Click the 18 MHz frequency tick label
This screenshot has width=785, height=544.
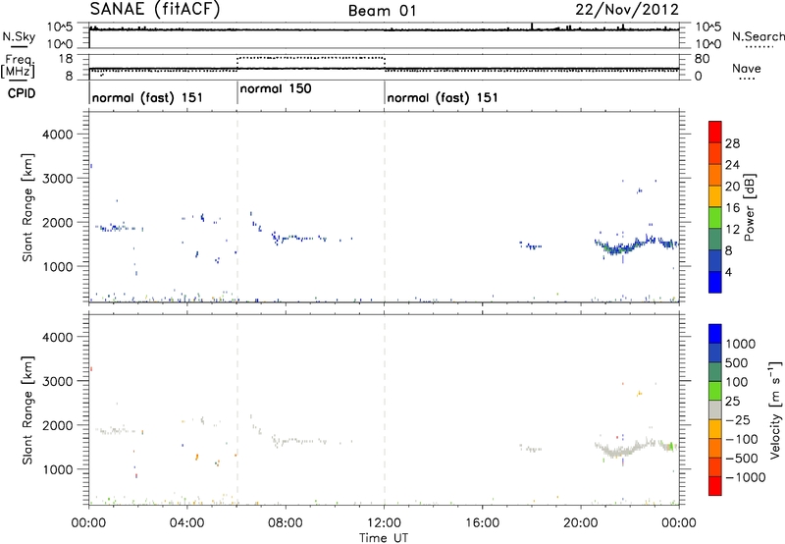(66, 59)
